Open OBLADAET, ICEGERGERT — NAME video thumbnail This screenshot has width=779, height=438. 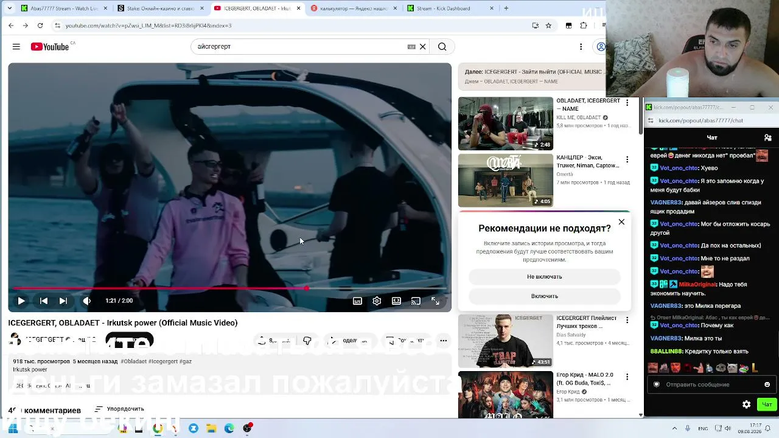[506, 123]
